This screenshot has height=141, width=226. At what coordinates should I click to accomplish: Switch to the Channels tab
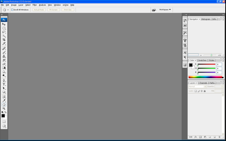[x=203, y=83]
